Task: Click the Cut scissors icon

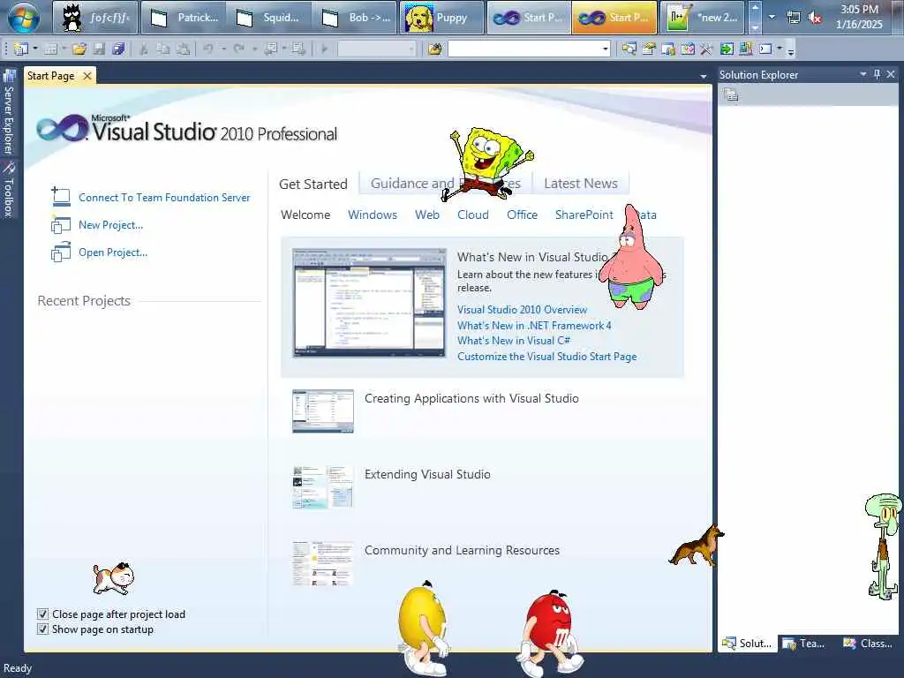Action: [144, 49]
